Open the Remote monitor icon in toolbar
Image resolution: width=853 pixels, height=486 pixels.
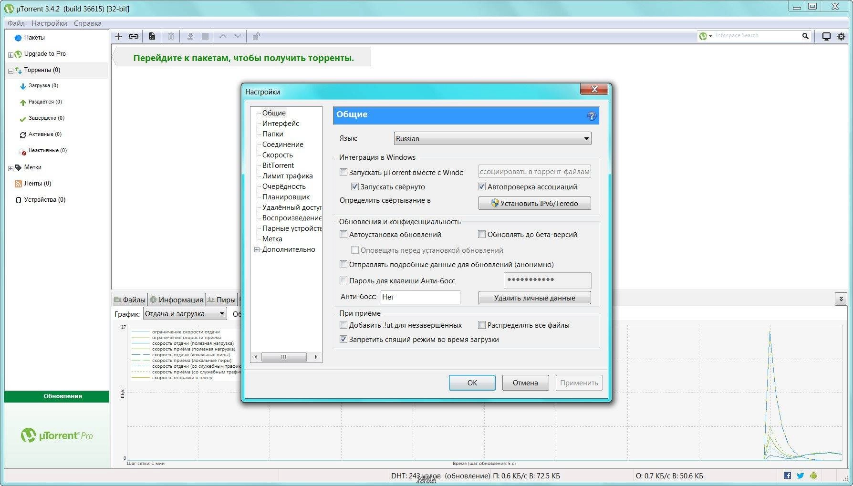pos(826,36)
